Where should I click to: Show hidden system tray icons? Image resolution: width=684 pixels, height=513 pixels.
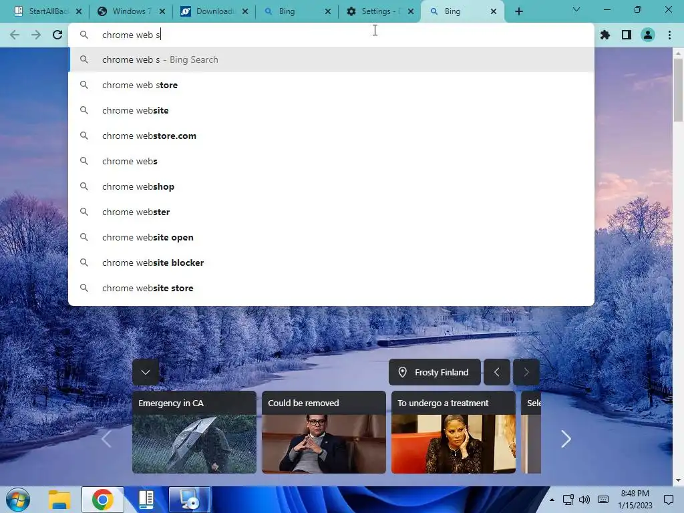(552, 500)
